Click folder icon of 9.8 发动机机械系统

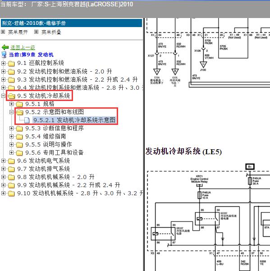[11, 177]
